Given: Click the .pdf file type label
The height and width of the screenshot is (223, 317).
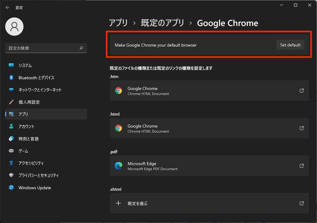Looking at the screenshot, I should (114, 152).
